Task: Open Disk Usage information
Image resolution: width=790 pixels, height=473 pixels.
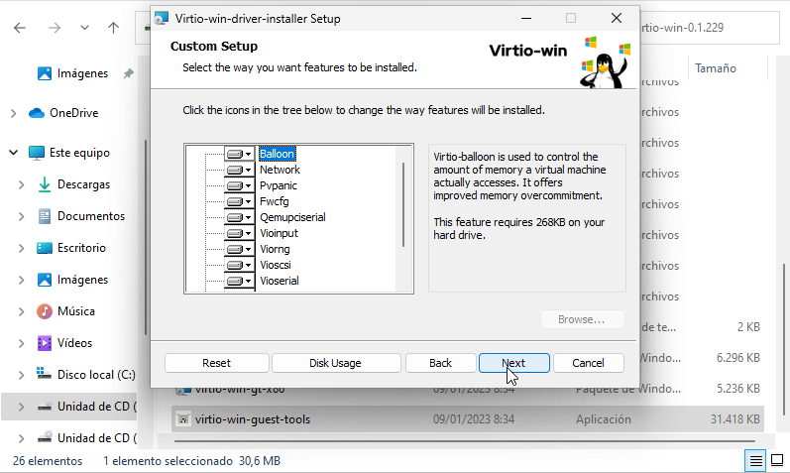Action: pos(335,363)
